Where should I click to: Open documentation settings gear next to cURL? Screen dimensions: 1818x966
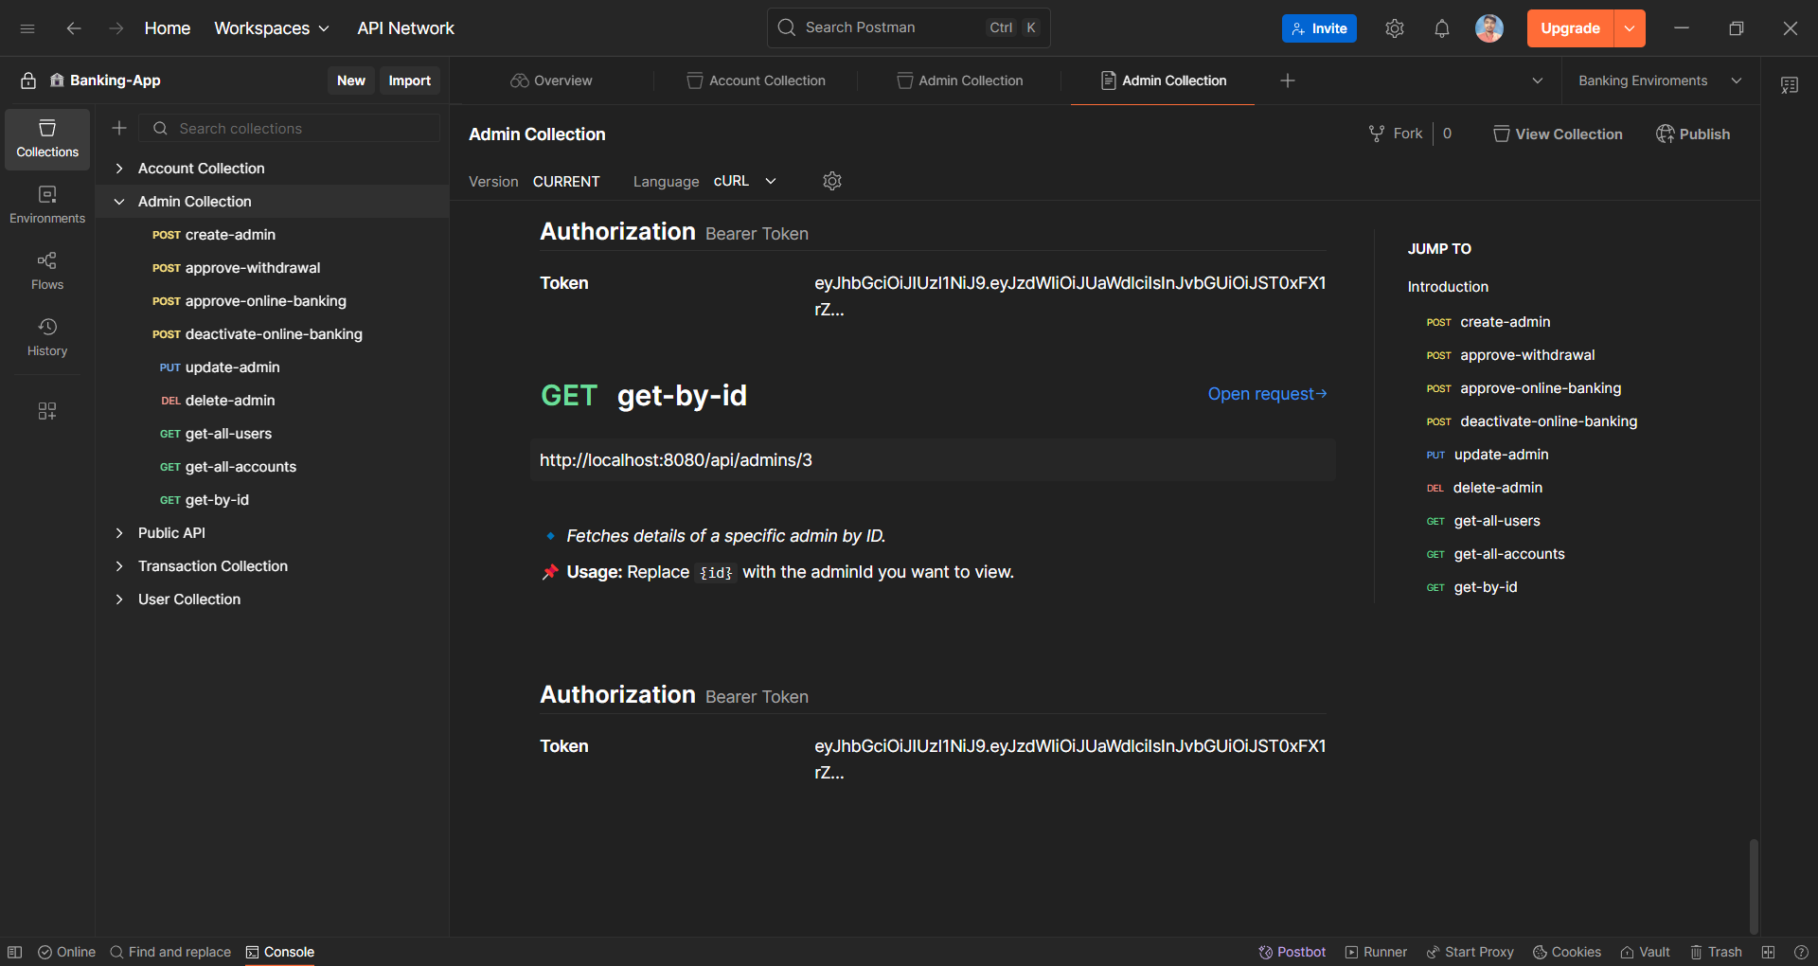pyautogui.click(x=831, y=181)
